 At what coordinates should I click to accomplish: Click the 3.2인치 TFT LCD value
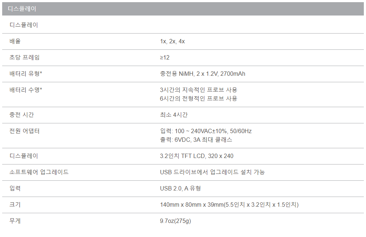point(197,156)
